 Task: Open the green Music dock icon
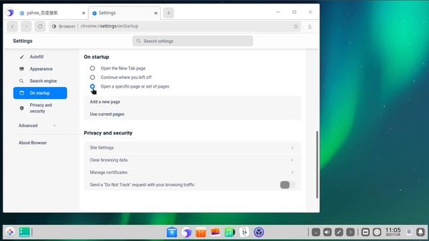[229, 232]
